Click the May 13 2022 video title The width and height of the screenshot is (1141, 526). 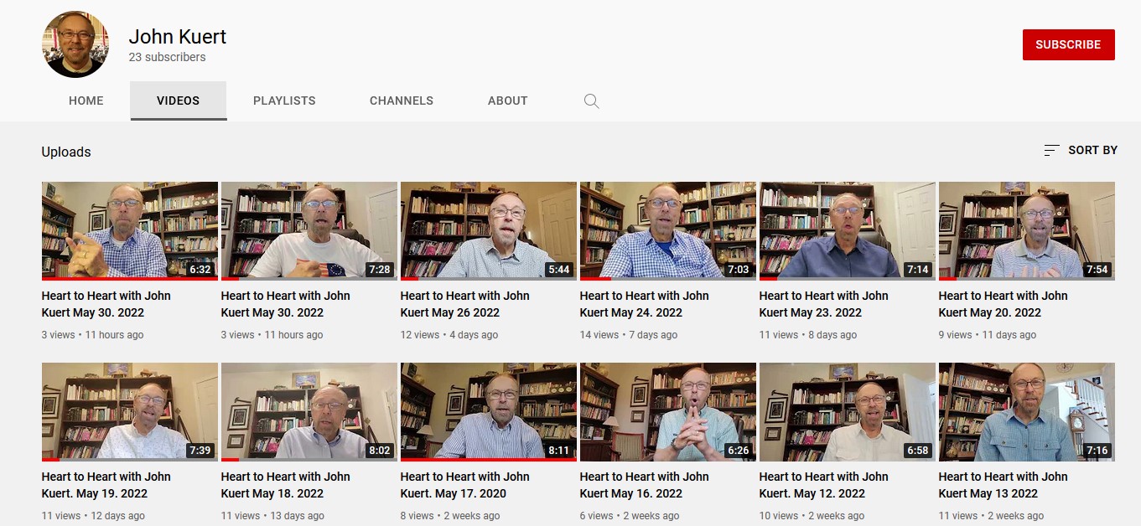(1003, 485)
